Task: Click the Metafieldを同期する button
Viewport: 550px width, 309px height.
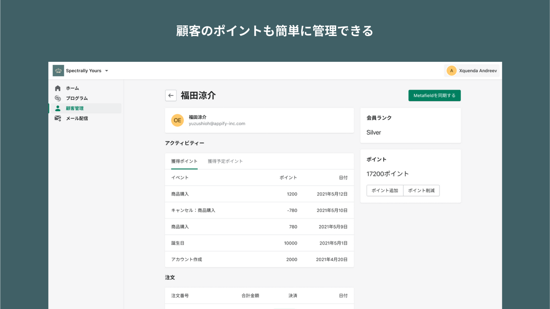Action: [x=434, y=95]
